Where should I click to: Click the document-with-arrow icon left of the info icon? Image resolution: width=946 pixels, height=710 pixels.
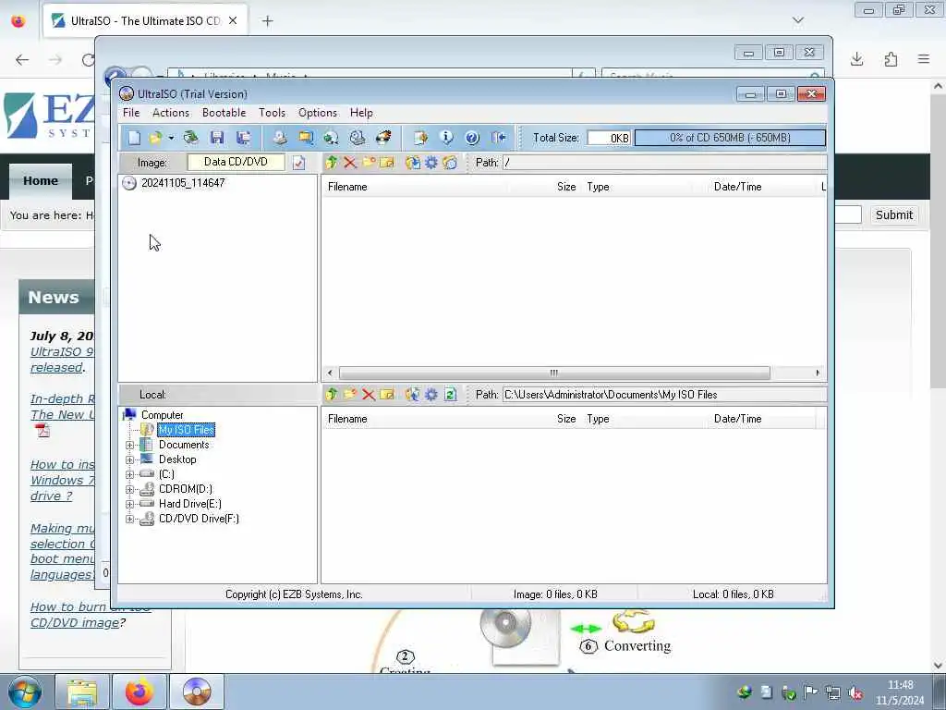(x=420, y=138)
